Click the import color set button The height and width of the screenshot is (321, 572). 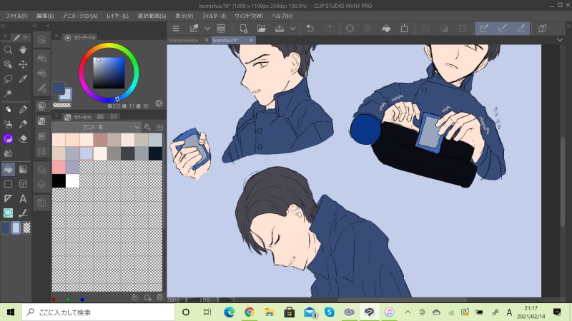click(159, 127)
